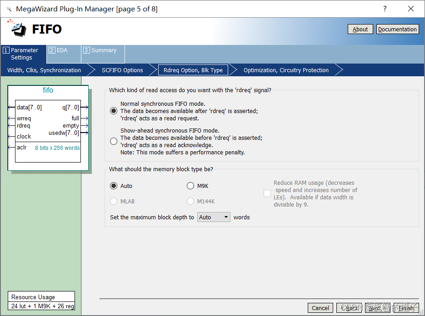
Task: Click the usedw[7..0] output label
Action: pyautogui.click(x=64, y=133)
